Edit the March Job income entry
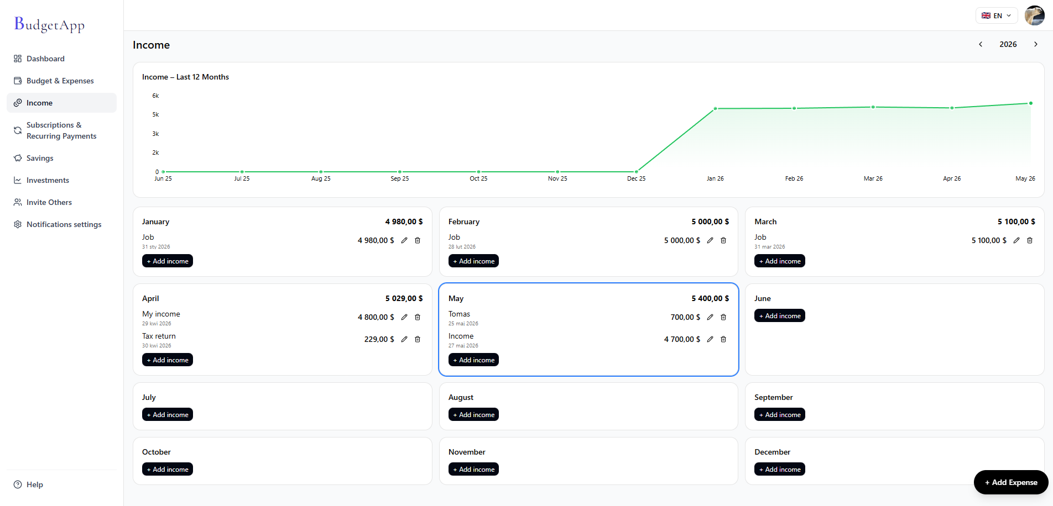 coord(1016,240)
